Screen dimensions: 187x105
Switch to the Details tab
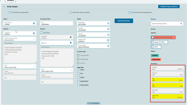[11, 1]
